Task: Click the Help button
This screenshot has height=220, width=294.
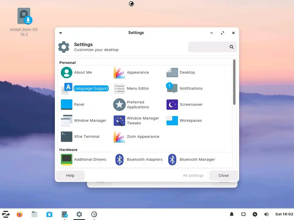Action: pos(70,176)
